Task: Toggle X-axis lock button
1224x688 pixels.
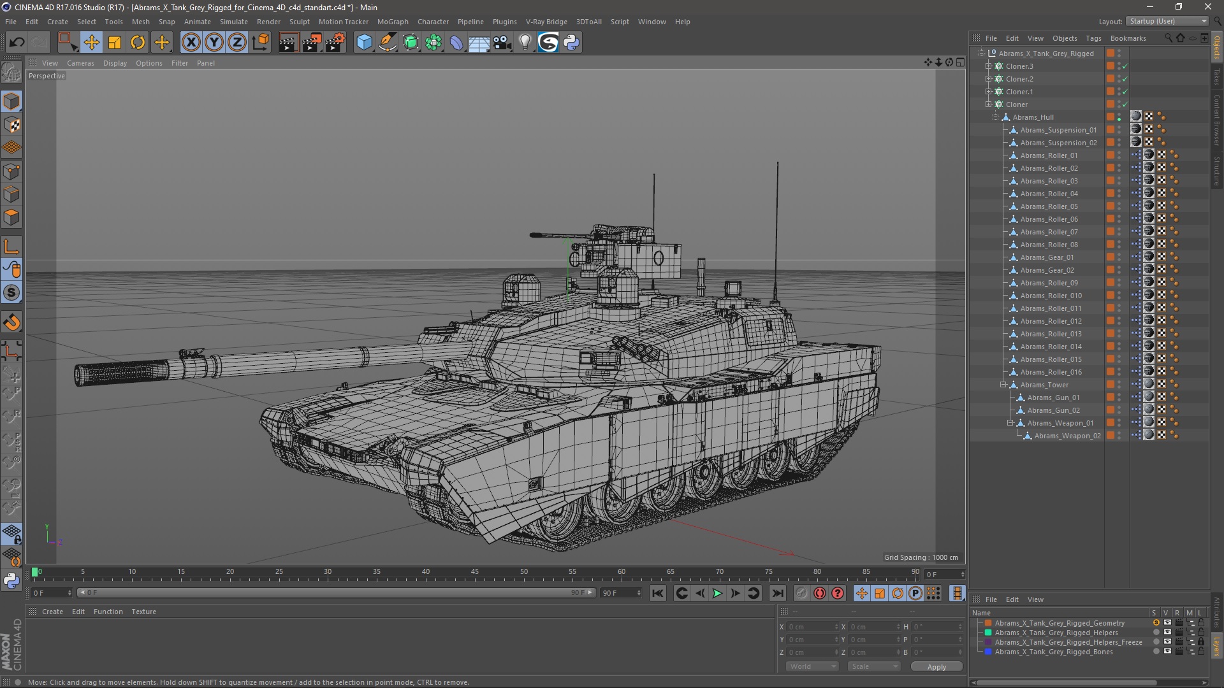Action: (191, 42)
